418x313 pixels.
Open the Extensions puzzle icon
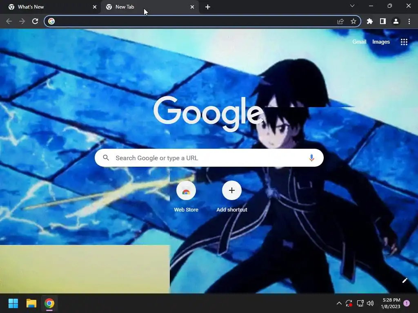coord(370,21)
